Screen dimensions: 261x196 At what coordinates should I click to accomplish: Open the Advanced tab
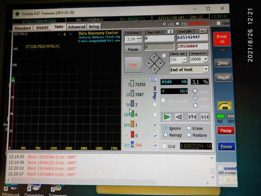tap(77, 27)
